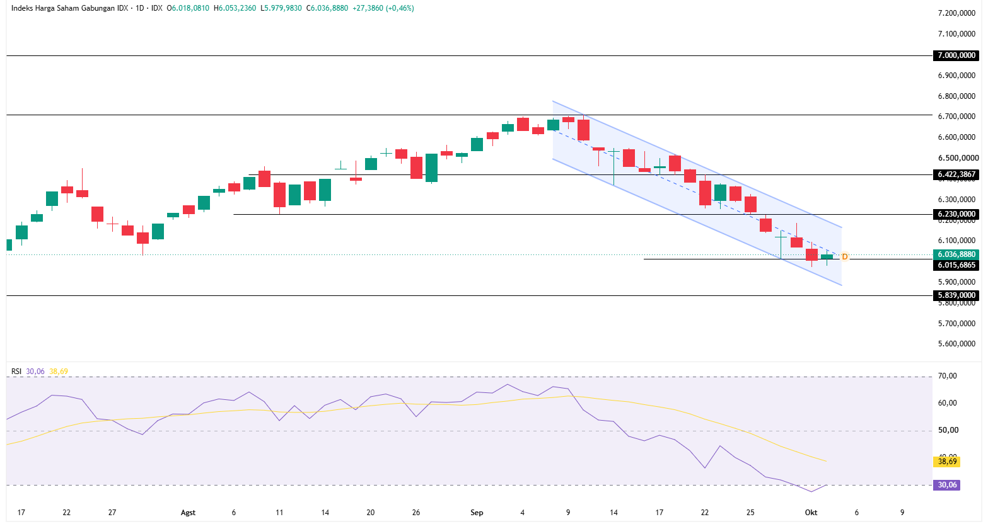The width and height of the screenshot is (988, 529).
Task: Click the Sep label on time axis
Action: (477, 513)
